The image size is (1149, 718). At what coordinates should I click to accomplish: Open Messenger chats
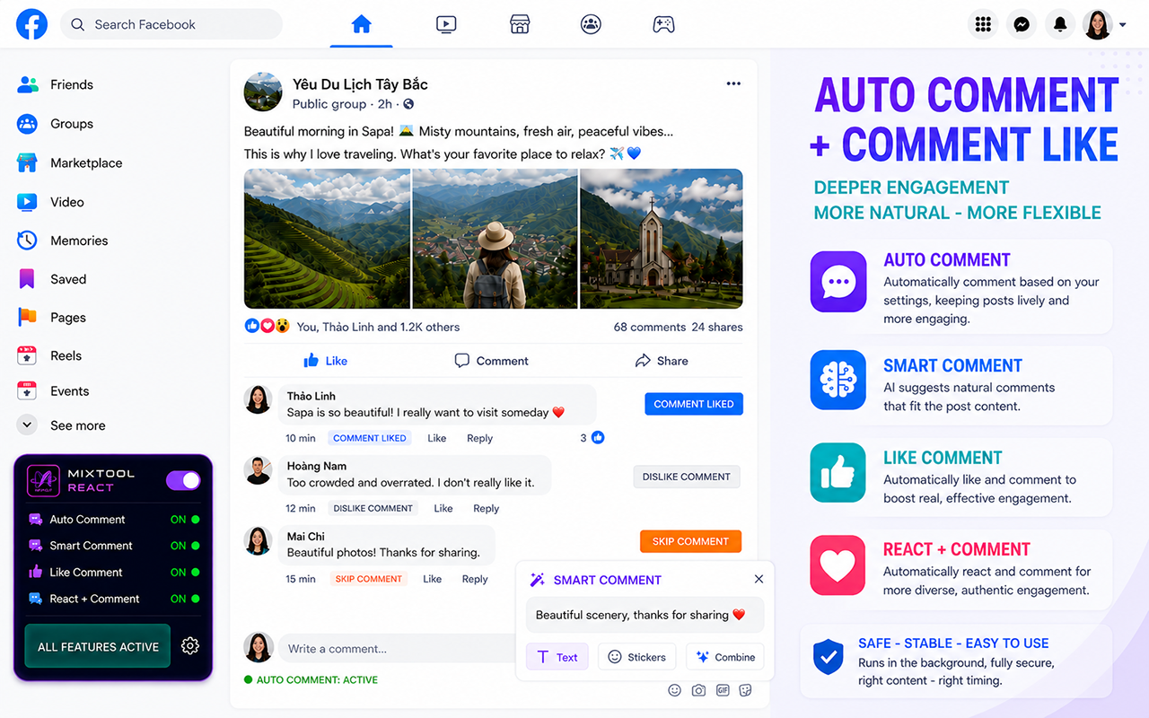[x=1022, y=24]
